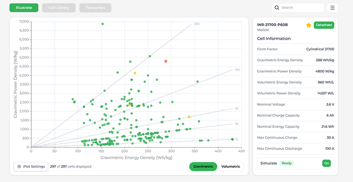Open the Datasheet for the Molicel cell
This screenshot has height=182, width=353.
tap(324, 25)
